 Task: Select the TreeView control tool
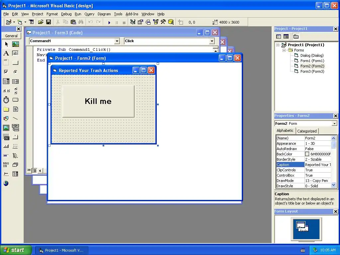(15, 155)
